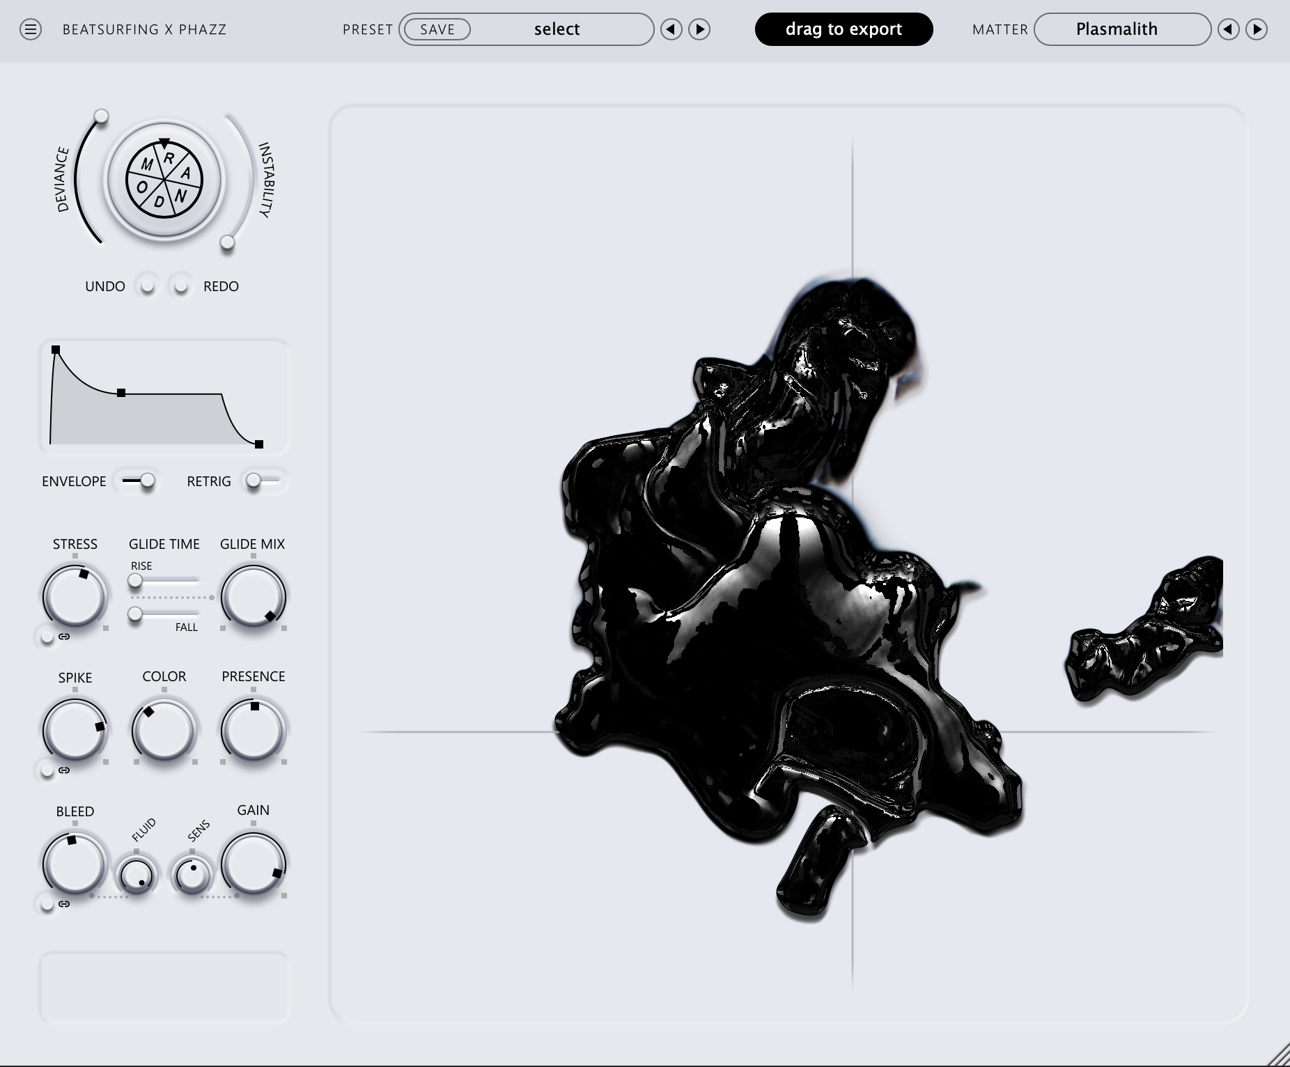Click the REDO button
Screen dimensions: 1290x1067
(181, 286)
